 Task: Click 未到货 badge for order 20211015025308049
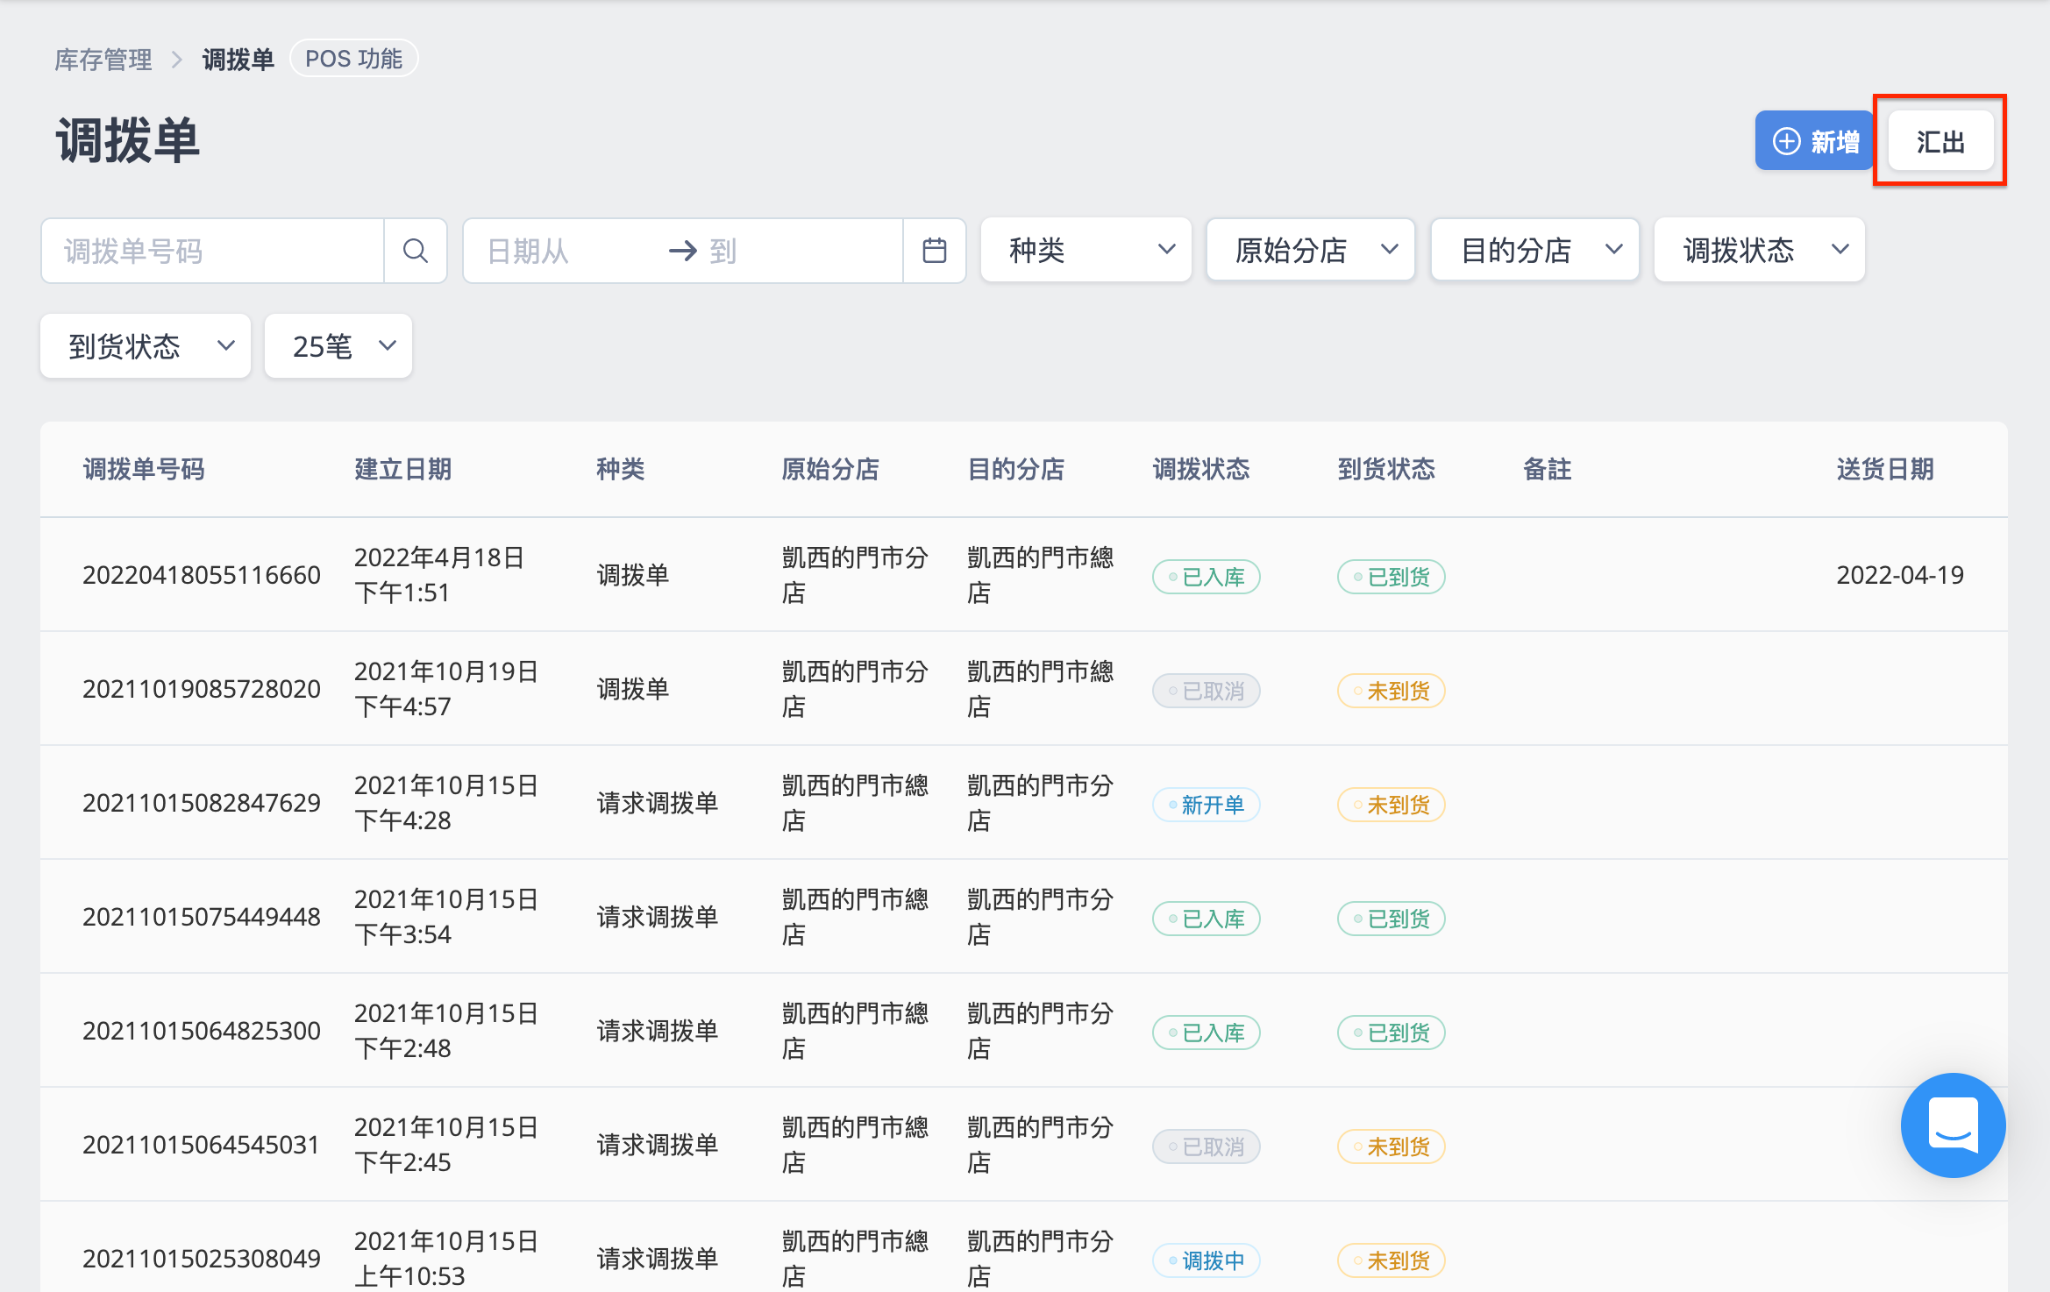[1392, 1260]
